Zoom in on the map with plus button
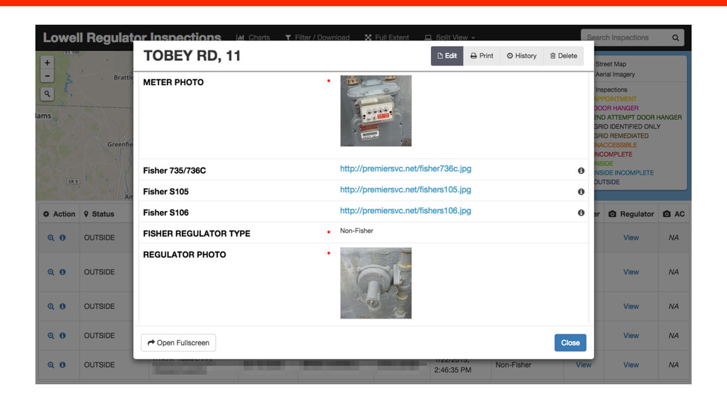The width and height of the screenshot is (727, 409). coord(47,62)
